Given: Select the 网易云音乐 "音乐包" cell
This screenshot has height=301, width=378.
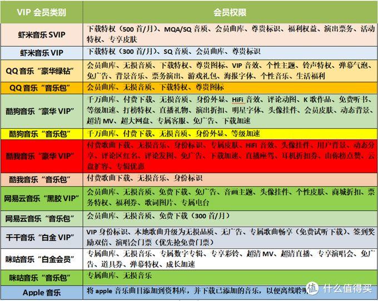Looking at the screenshot, I should coord(42,219).
